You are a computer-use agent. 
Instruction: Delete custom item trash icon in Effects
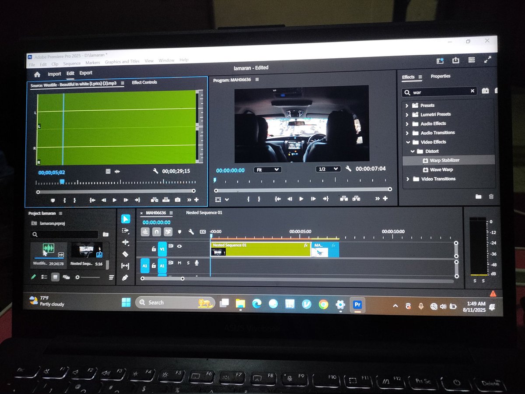(491, 197)
